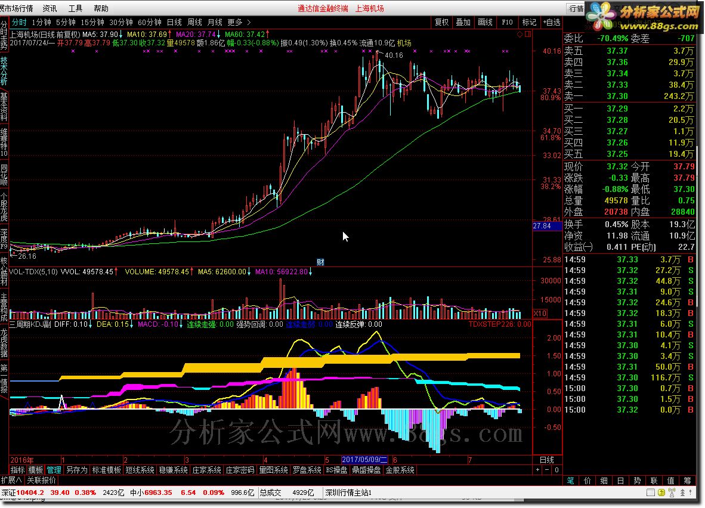Open 核心题材 sidebar tab
The width and height of the screenshot is (705, 508).
tap(4, 271)
